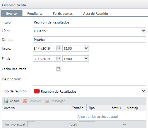This screenshot has width=148, height=129.
Task: Open the Fecha Realizada calendar picker
Action: pos(58,69)
